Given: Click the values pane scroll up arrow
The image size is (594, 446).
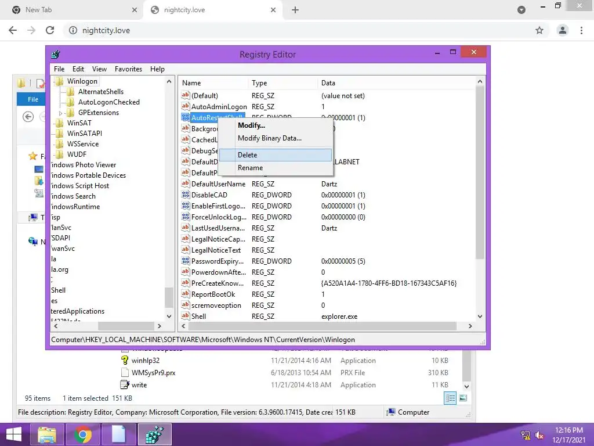Looking at the screenshot, I should [480, 81].
